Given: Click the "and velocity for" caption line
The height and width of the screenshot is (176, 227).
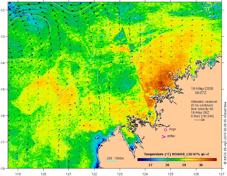Looking at the screenshot, I should pyautogui.click(x=202, y=109).
